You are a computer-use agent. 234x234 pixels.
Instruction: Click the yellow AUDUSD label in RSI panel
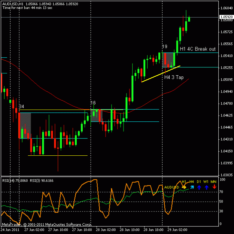click(x=171, y=187)
